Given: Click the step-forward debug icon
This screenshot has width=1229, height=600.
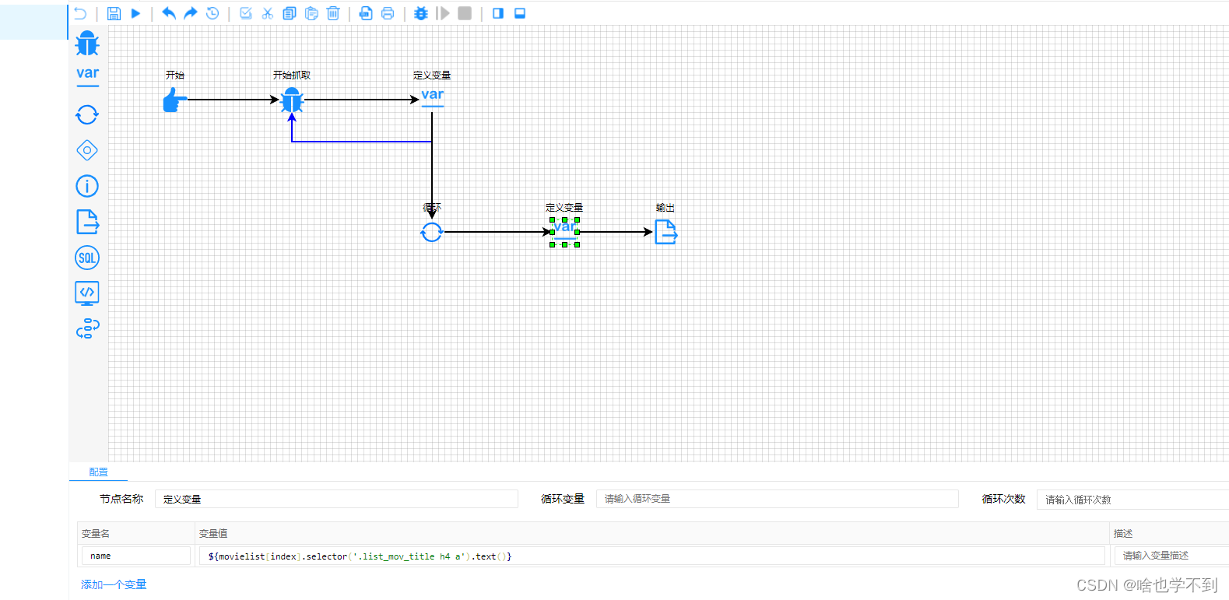Looking at the screenshot, I should tap(443, 13).
